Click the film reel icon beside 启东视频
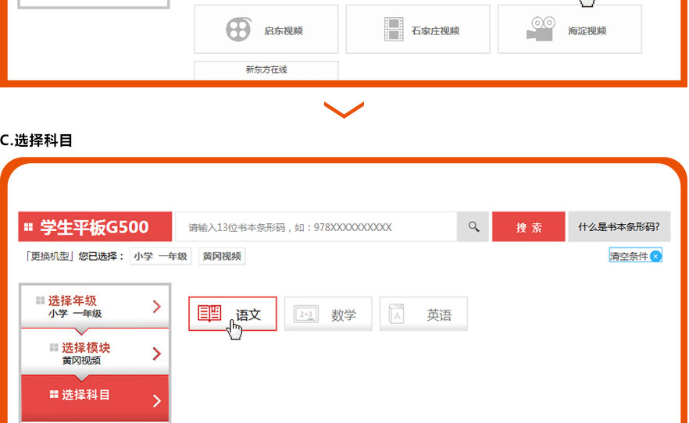This screenshot has width=689, height=423. [238, 30]
